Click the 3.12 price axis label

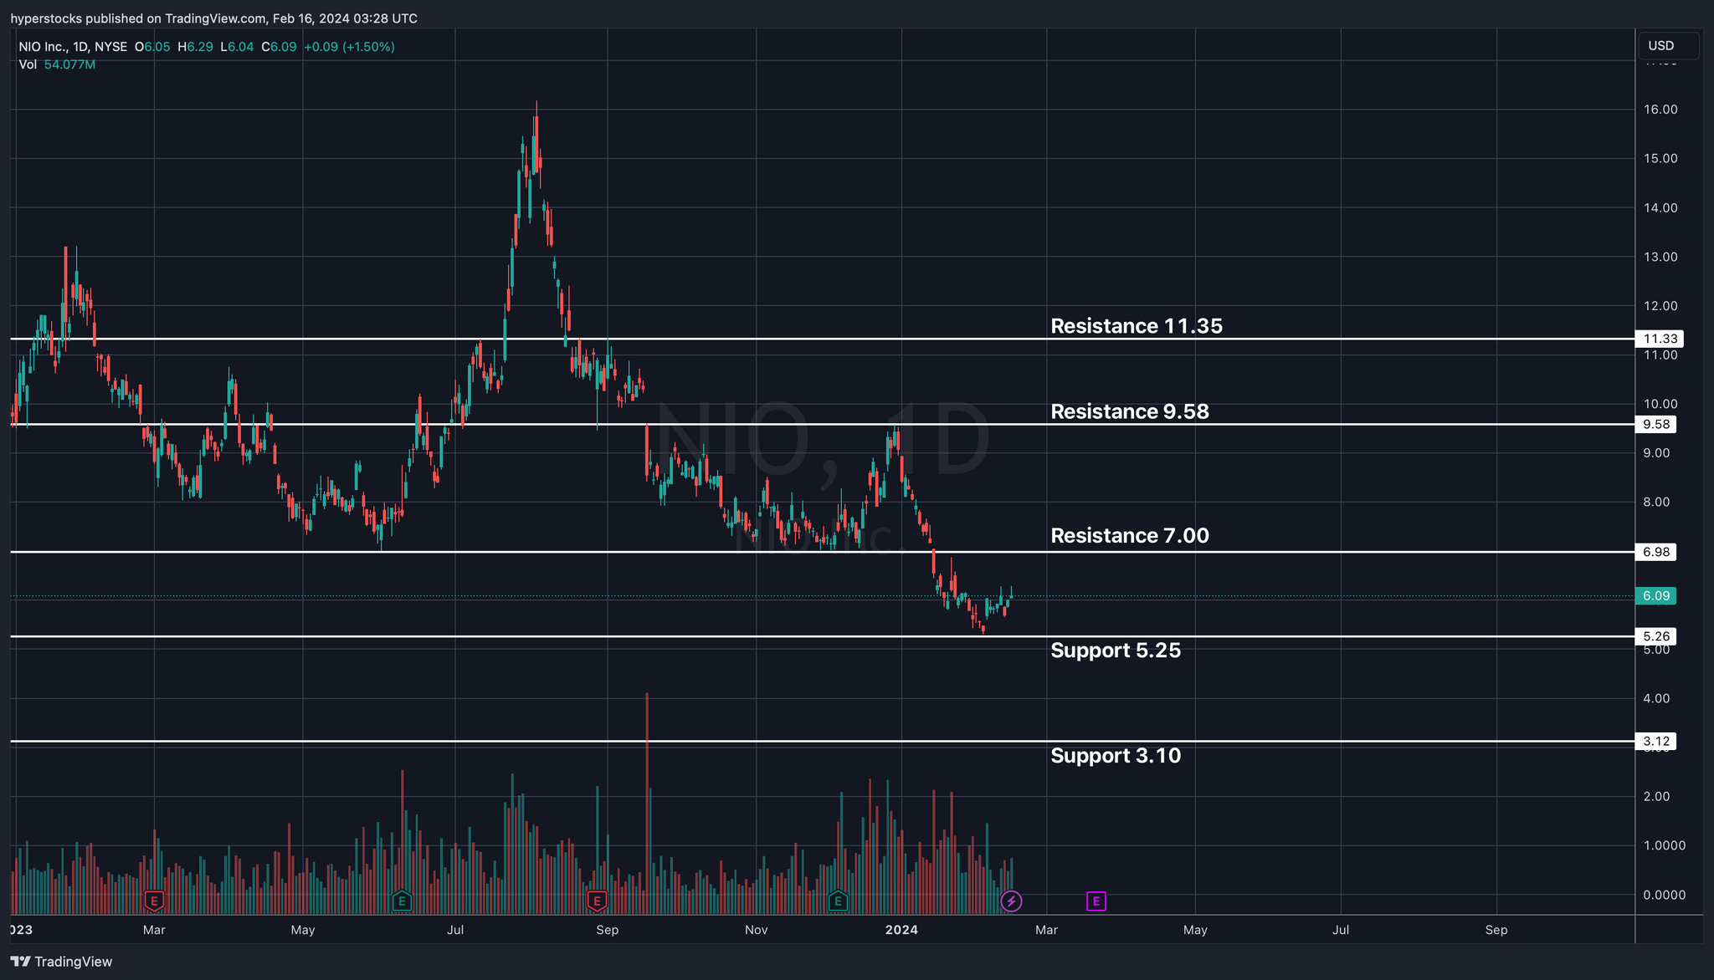pos(1656,742)
